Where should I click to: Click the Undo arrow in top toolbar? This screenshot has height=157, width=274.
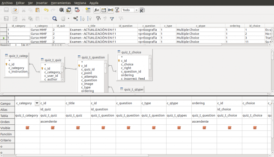point(46,10)
